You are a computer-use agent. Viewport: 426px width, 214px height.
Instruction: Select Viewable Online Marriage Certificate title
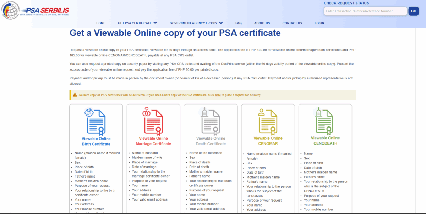tap(153, 141)
